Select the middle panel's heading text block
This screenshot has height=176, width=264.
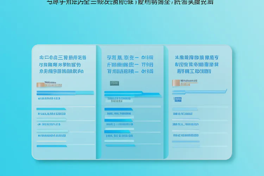click(130, 64)
